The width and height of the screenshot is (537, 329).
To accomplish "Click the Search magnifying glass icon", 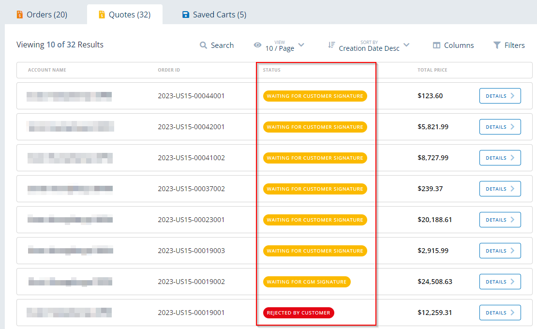I will coord(203,45).
